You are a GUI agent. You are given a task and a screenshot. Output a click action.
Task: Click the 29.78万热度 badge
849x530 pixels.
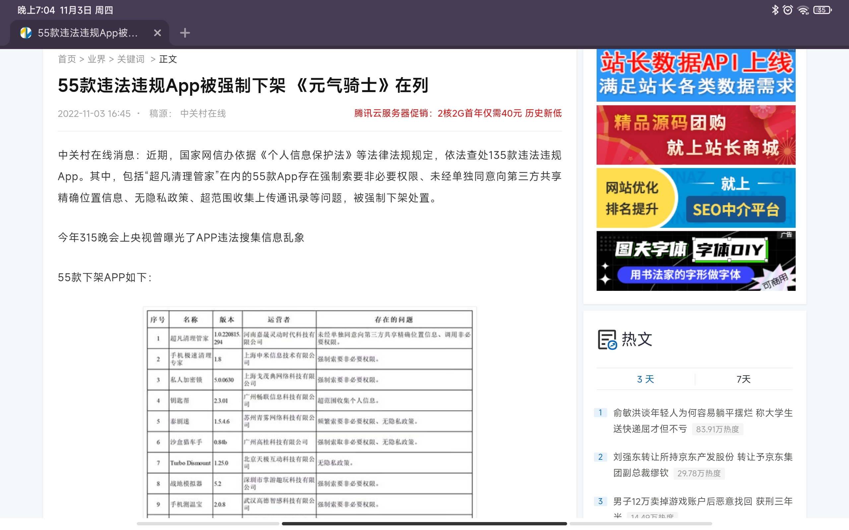point(699,474)
